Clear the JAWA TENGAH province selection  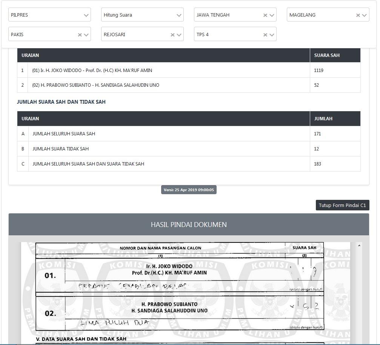[x=265, y=15]
